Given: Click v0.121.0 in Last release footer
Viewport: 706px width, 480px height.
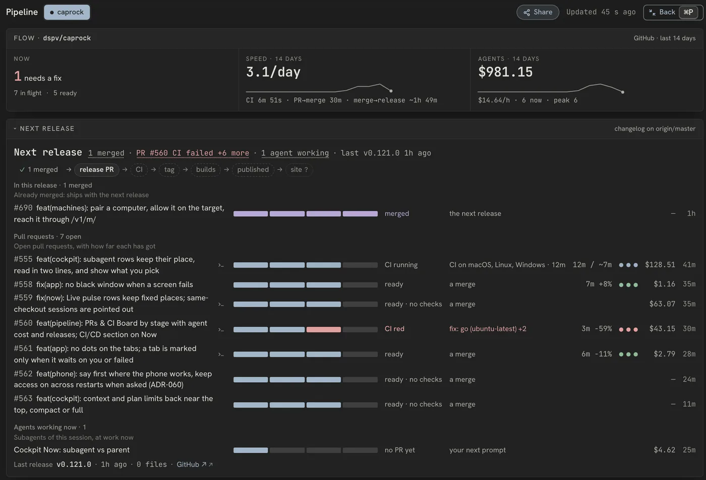Looking at the screenshot, I should (x=74, y=464).
